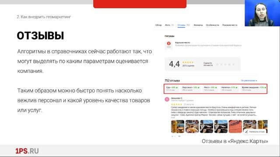Open the first review photo of beer glass
Image resolution: width=280 pixels, height=157 pixels.
click(x=178, y=126)
